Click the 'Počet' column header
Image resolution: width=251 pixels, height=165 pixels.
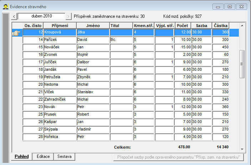pyautogui.click(x=183, y=26)
